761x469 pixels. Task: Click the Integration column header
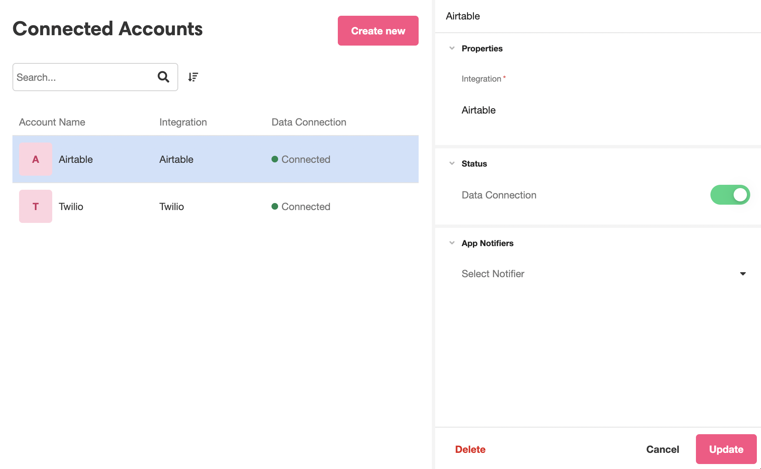183,122
